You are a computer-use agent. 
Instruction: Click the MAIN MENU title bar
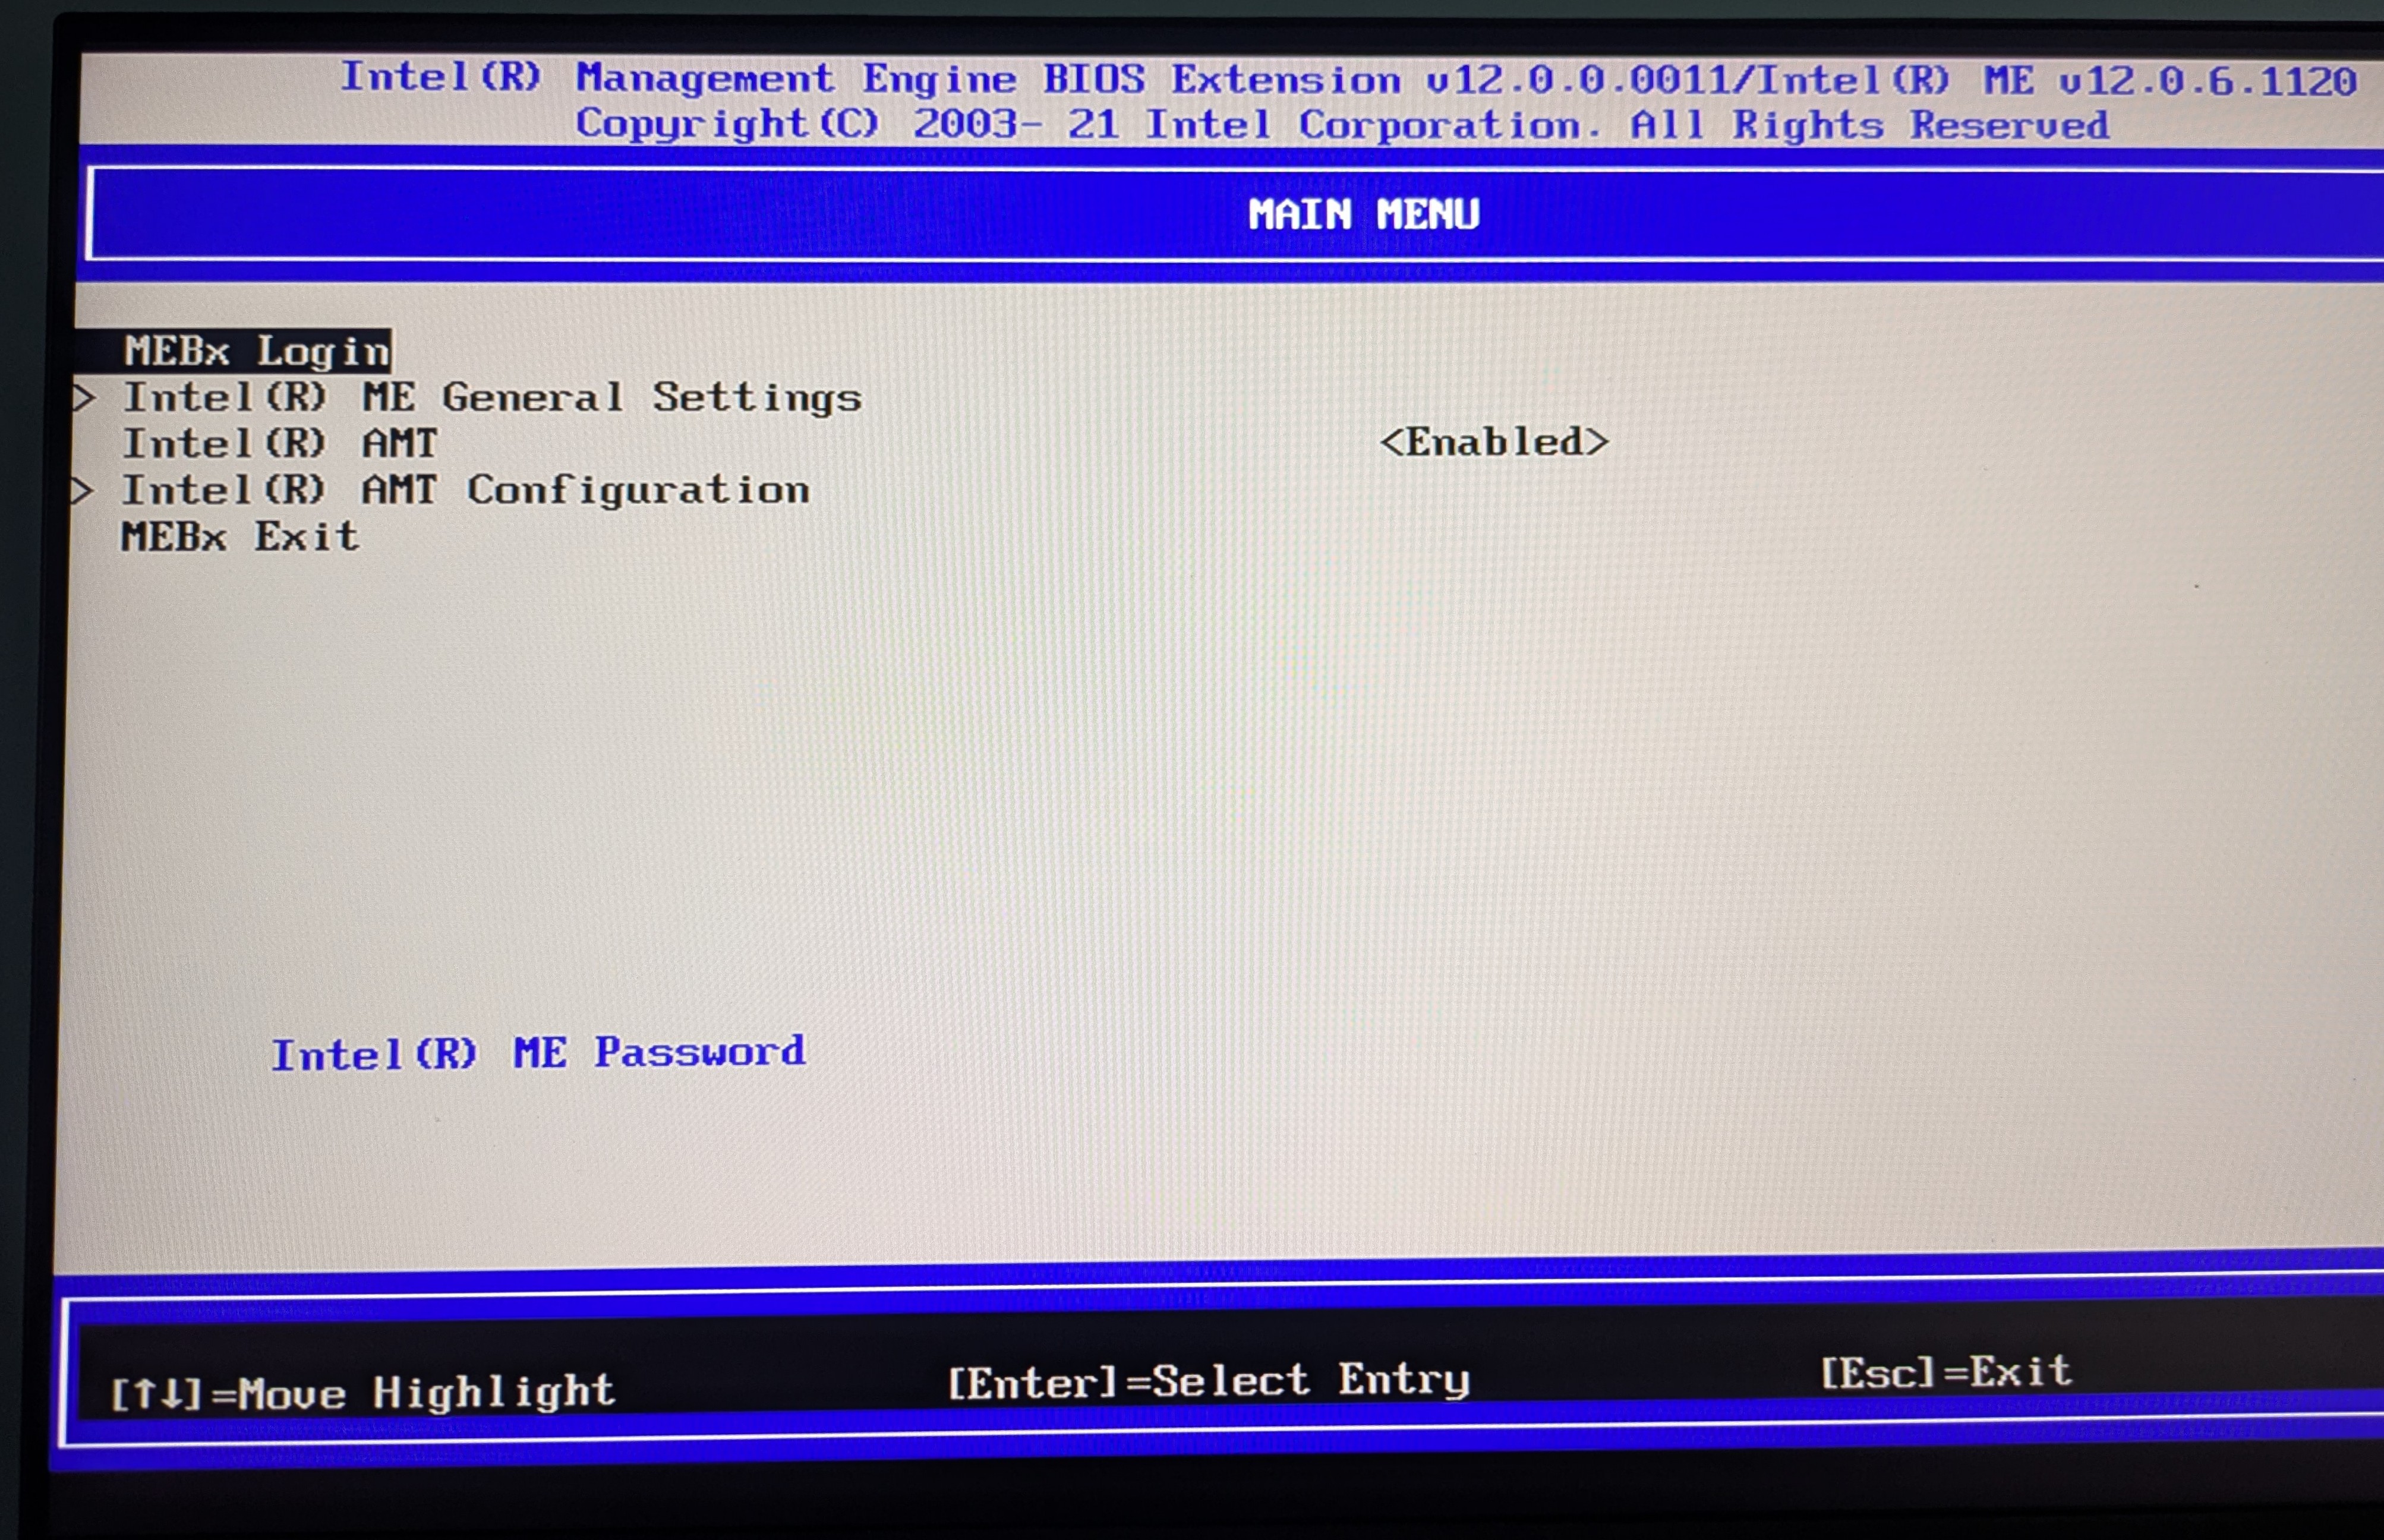(1366, 213)
